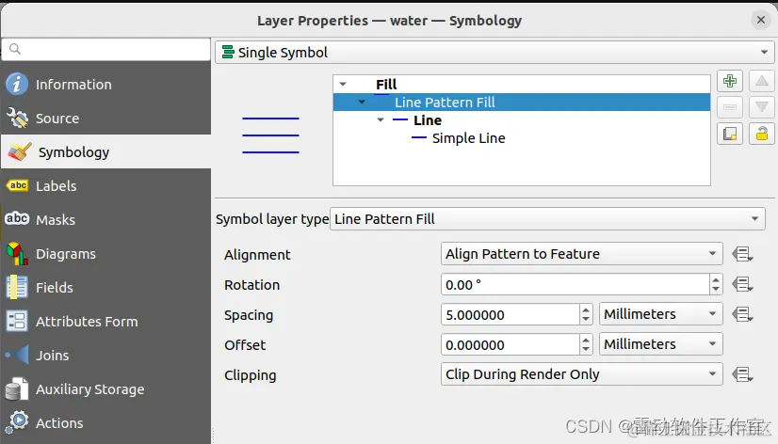Click the Single Symbol renderer icon

(x=228, y=52)
